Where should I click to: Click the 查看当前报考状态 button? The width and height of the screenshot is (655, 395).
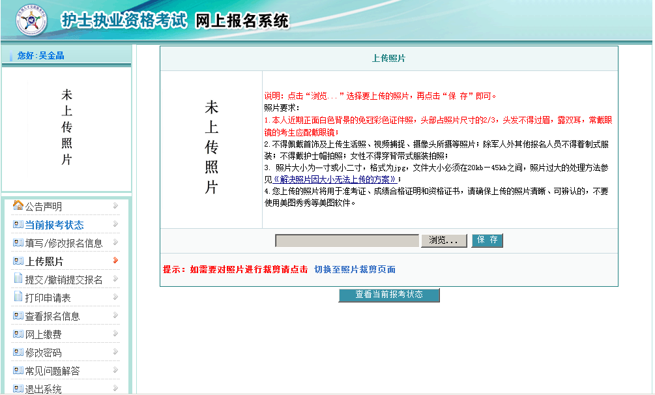(388, 295)
